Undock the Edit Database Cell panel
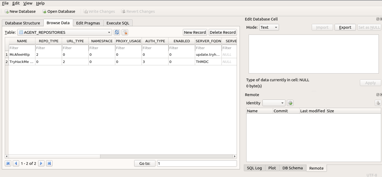This screenshot has height=177, width=382. pyautogui.click(x=377, y=19)
